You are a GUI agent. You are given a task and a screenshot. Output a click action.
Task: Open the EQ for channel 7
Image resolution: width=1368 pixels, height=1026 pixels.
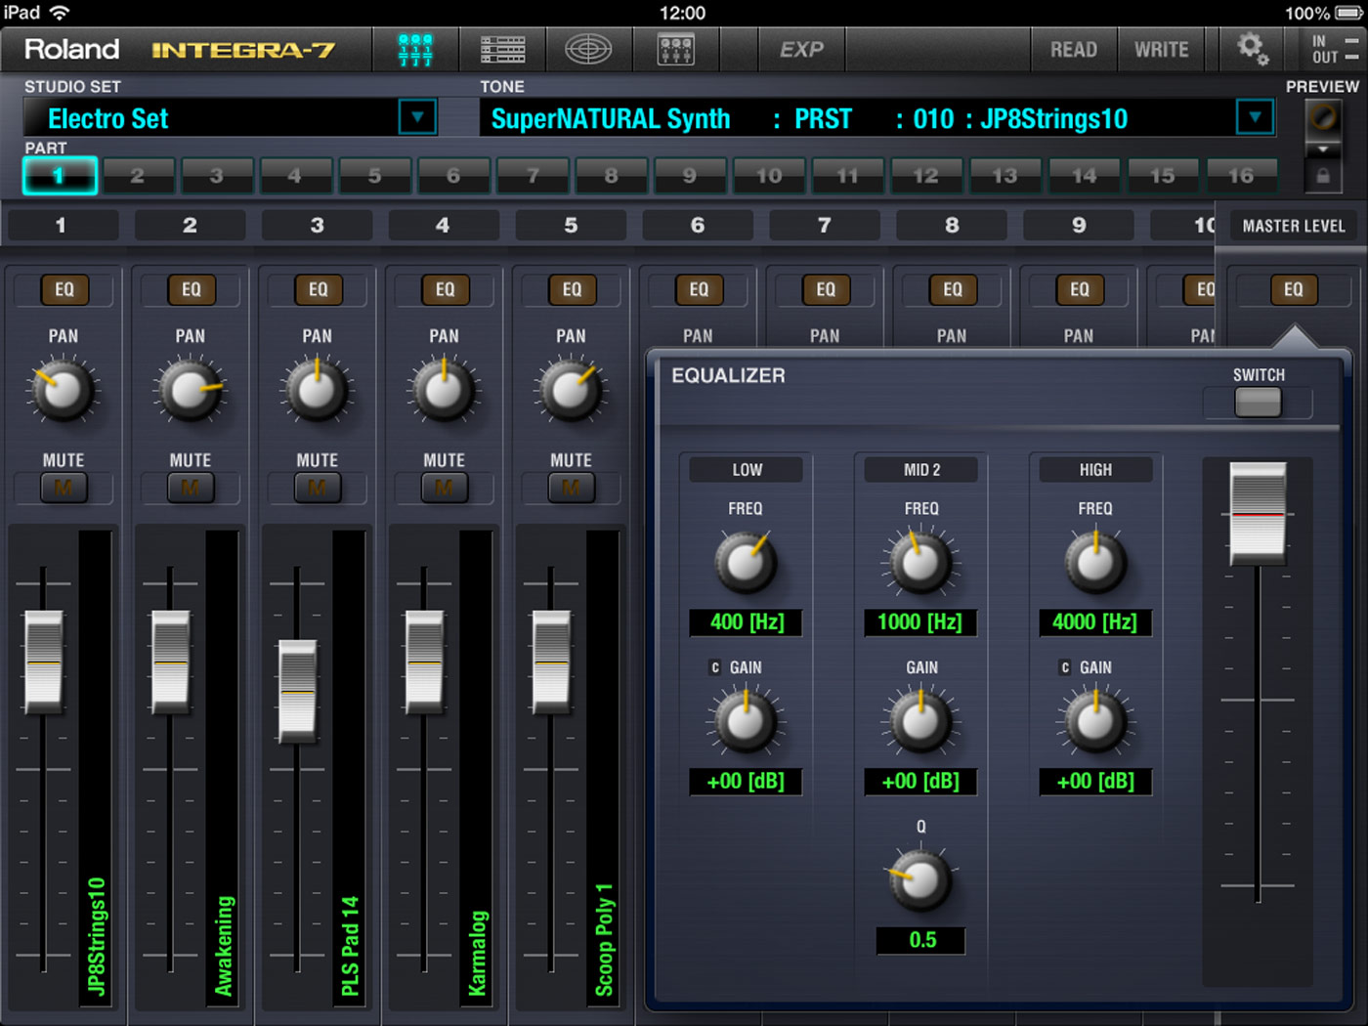[x=826, y=289]
